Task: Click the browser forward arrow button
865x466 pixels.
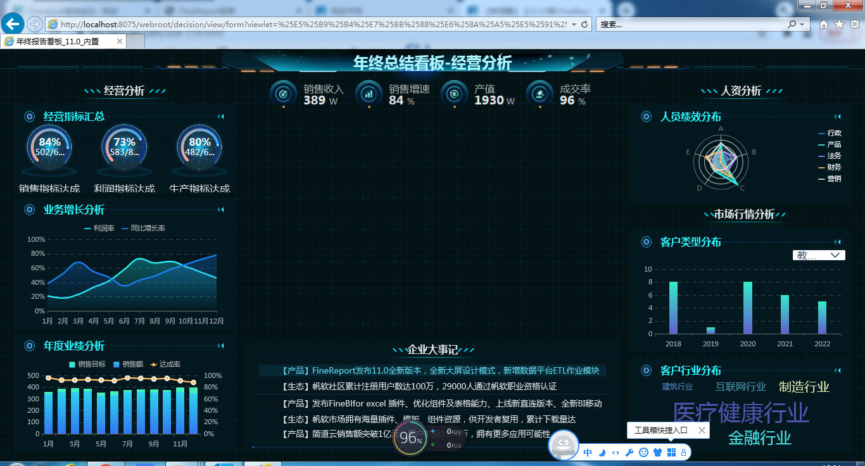Action: pyautogui.click(x=35, y=24)
